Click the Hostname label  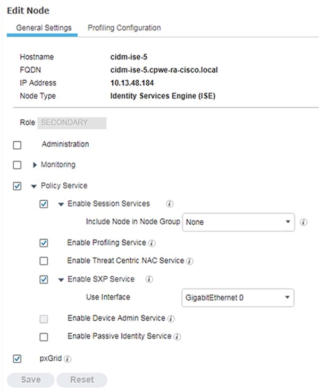point(37,57)
